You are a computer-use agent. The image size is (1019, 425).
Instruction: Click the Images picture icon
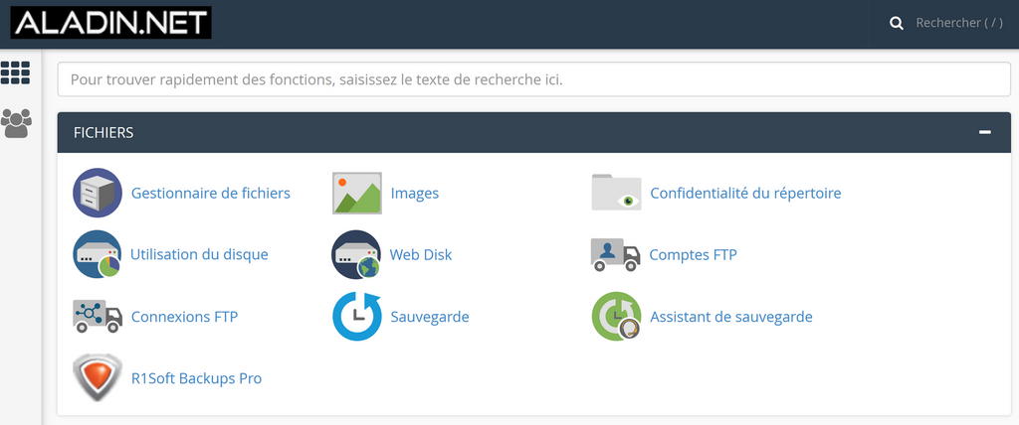click(x=356, y=193)
